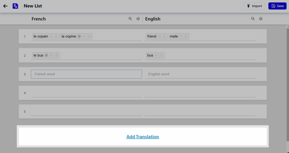
Task: Delete the 'friend' chip
Action: (165, 36)
